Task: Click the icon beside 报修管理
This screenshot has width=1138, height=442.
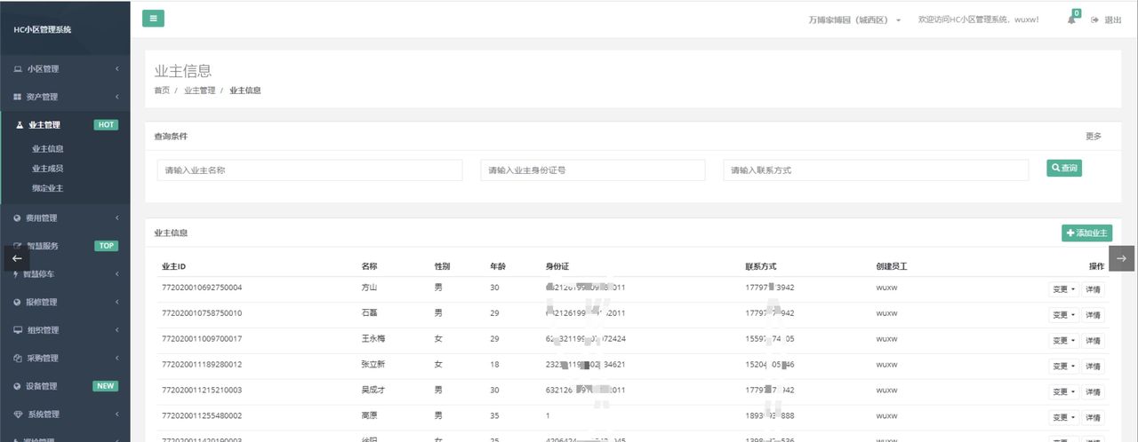Action: tap(18, 302)
